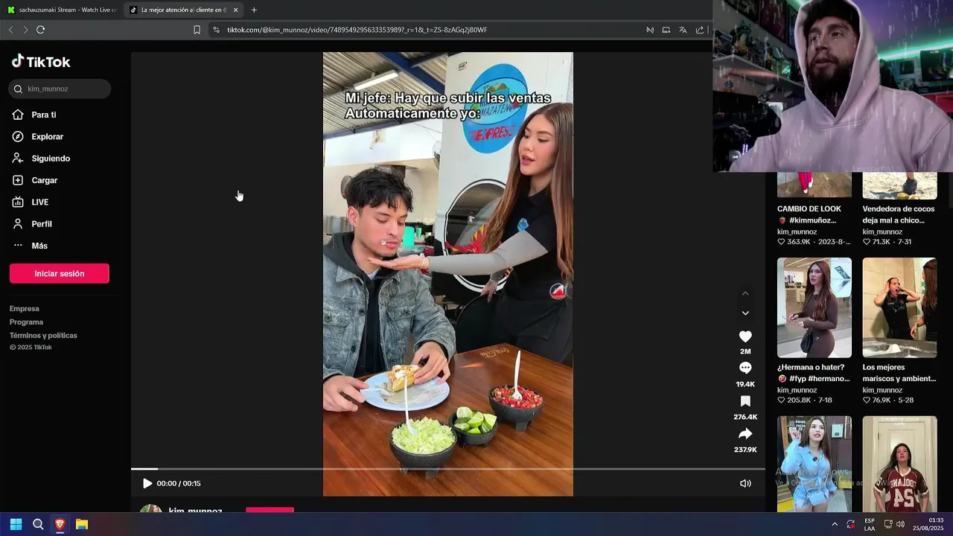
Task: Click the share page toolbar icon
Action: point(700,30)
